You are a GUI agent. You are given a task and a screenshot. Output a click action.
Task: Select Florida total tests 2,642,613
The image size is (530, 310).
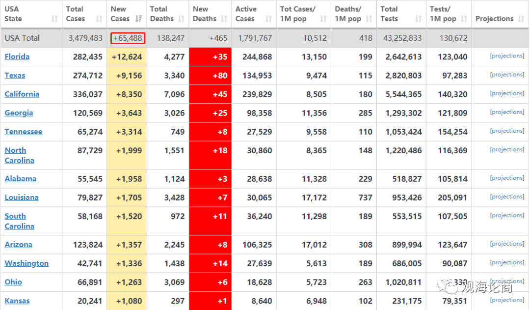coord(403,57)
